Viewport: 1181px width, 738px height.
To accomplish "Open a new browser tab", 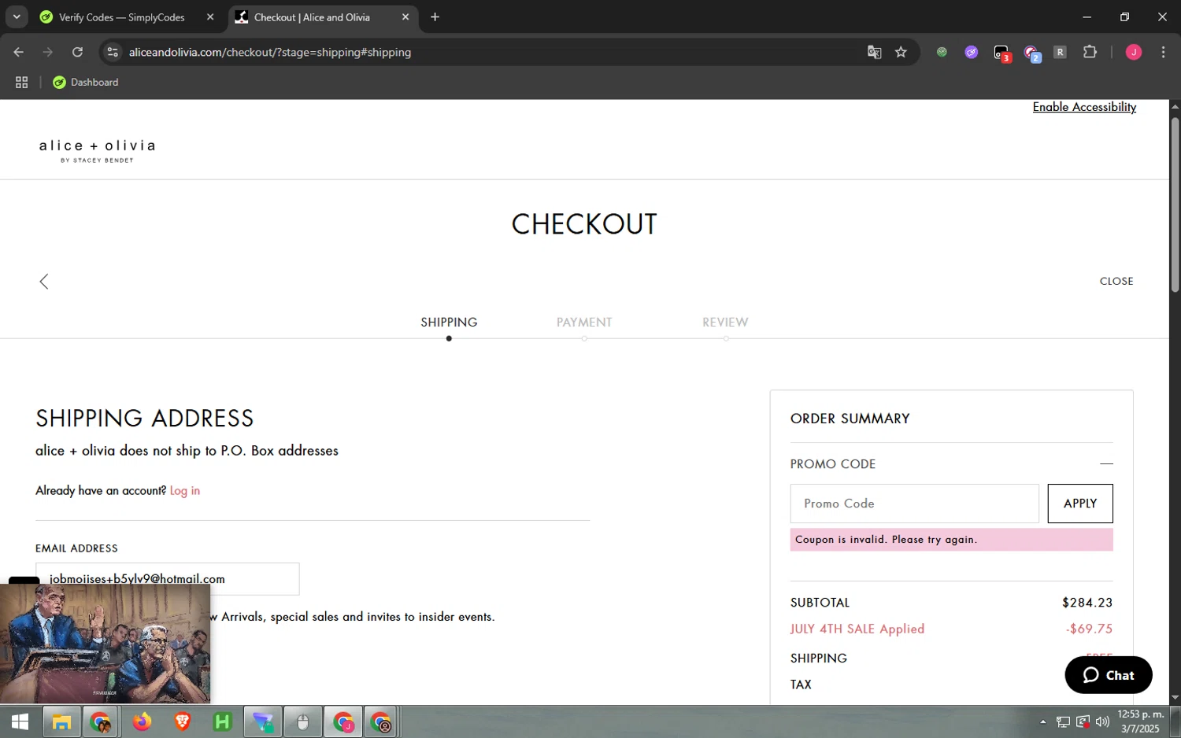I will coord(435,17).
